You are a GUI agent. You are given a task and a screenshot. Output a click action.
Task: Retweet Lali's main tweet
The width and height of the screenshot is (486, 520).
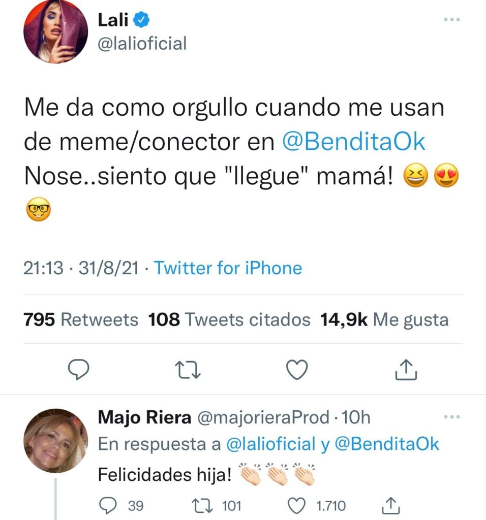(x=188, y=370)
